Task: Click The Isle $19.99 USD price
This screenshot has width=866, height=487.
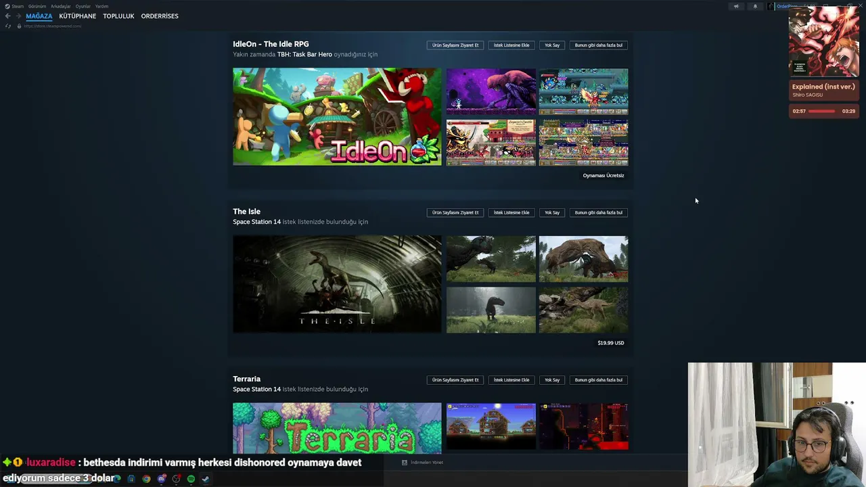Action: point(611,343)
